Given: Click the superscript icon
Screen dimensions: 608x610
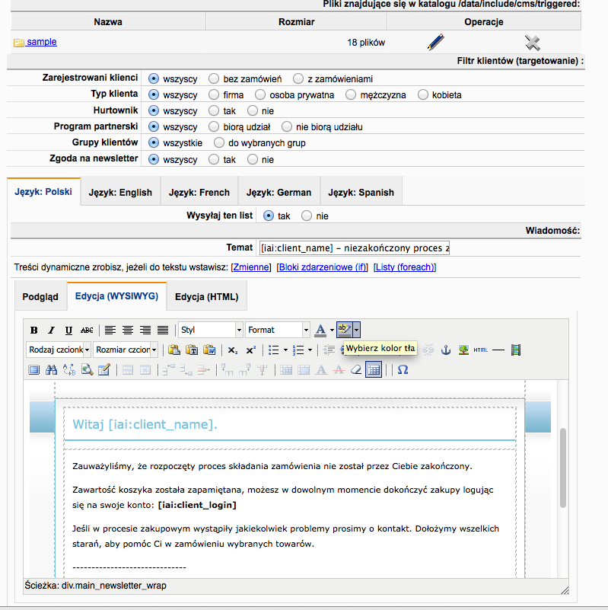Looking at the screenshot, I should point(250,350).
